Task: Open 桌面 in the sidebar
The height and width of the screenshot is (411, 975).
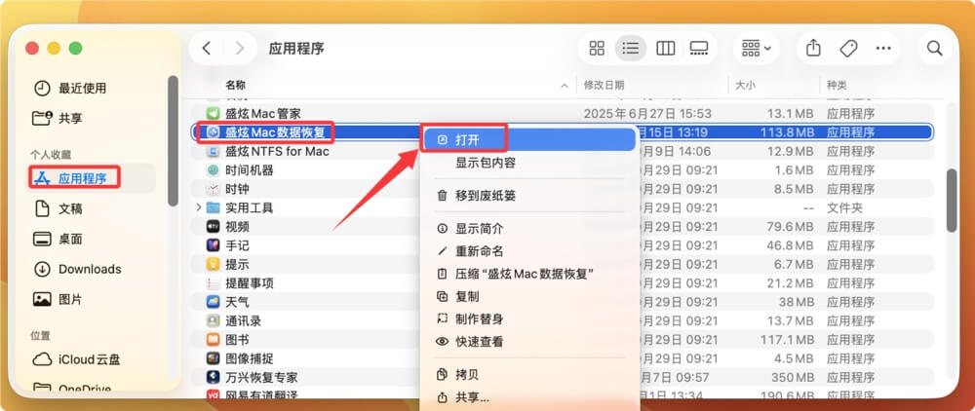Action: click(x=58, y=239)
